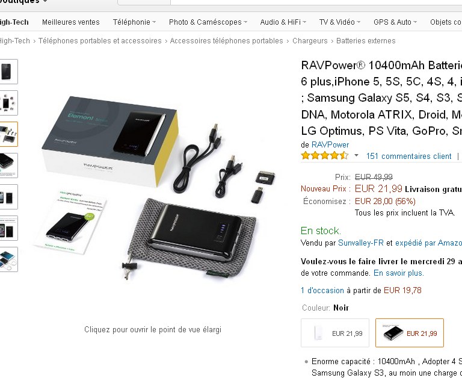Open the RAVPower brand link

pos(330,145)
